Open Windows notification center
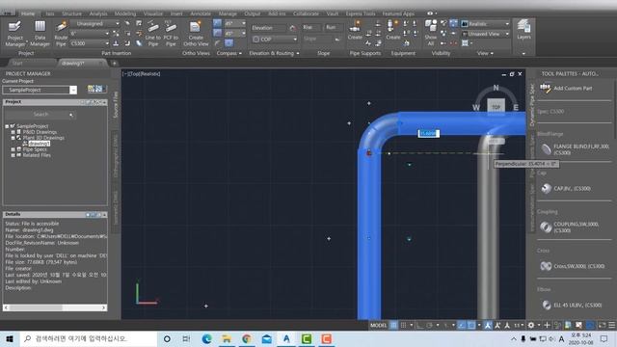The height and width of the screenshot is (347, 617). (x=604, y=338)
